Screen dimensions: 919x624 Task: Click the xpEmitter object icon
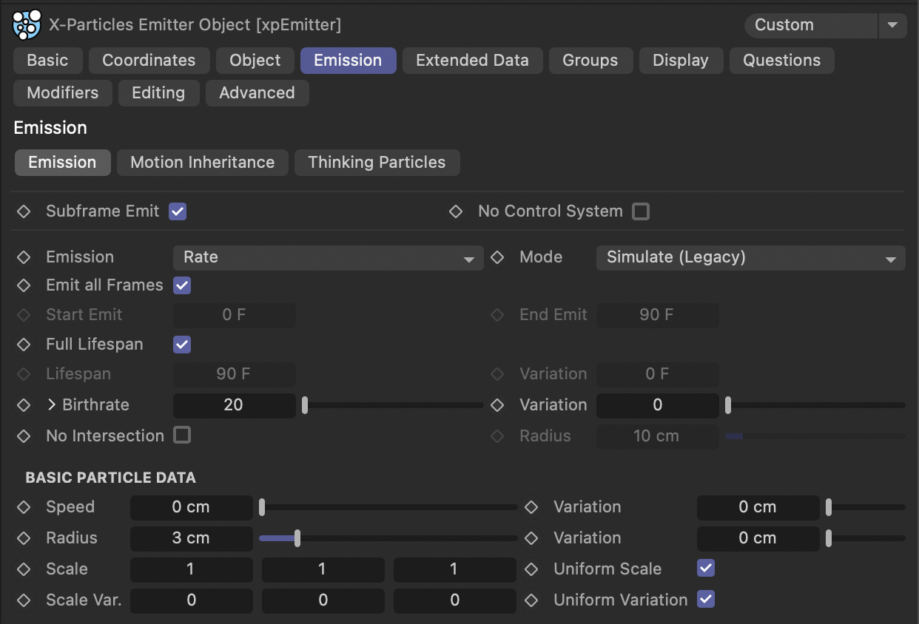(27, 24)
